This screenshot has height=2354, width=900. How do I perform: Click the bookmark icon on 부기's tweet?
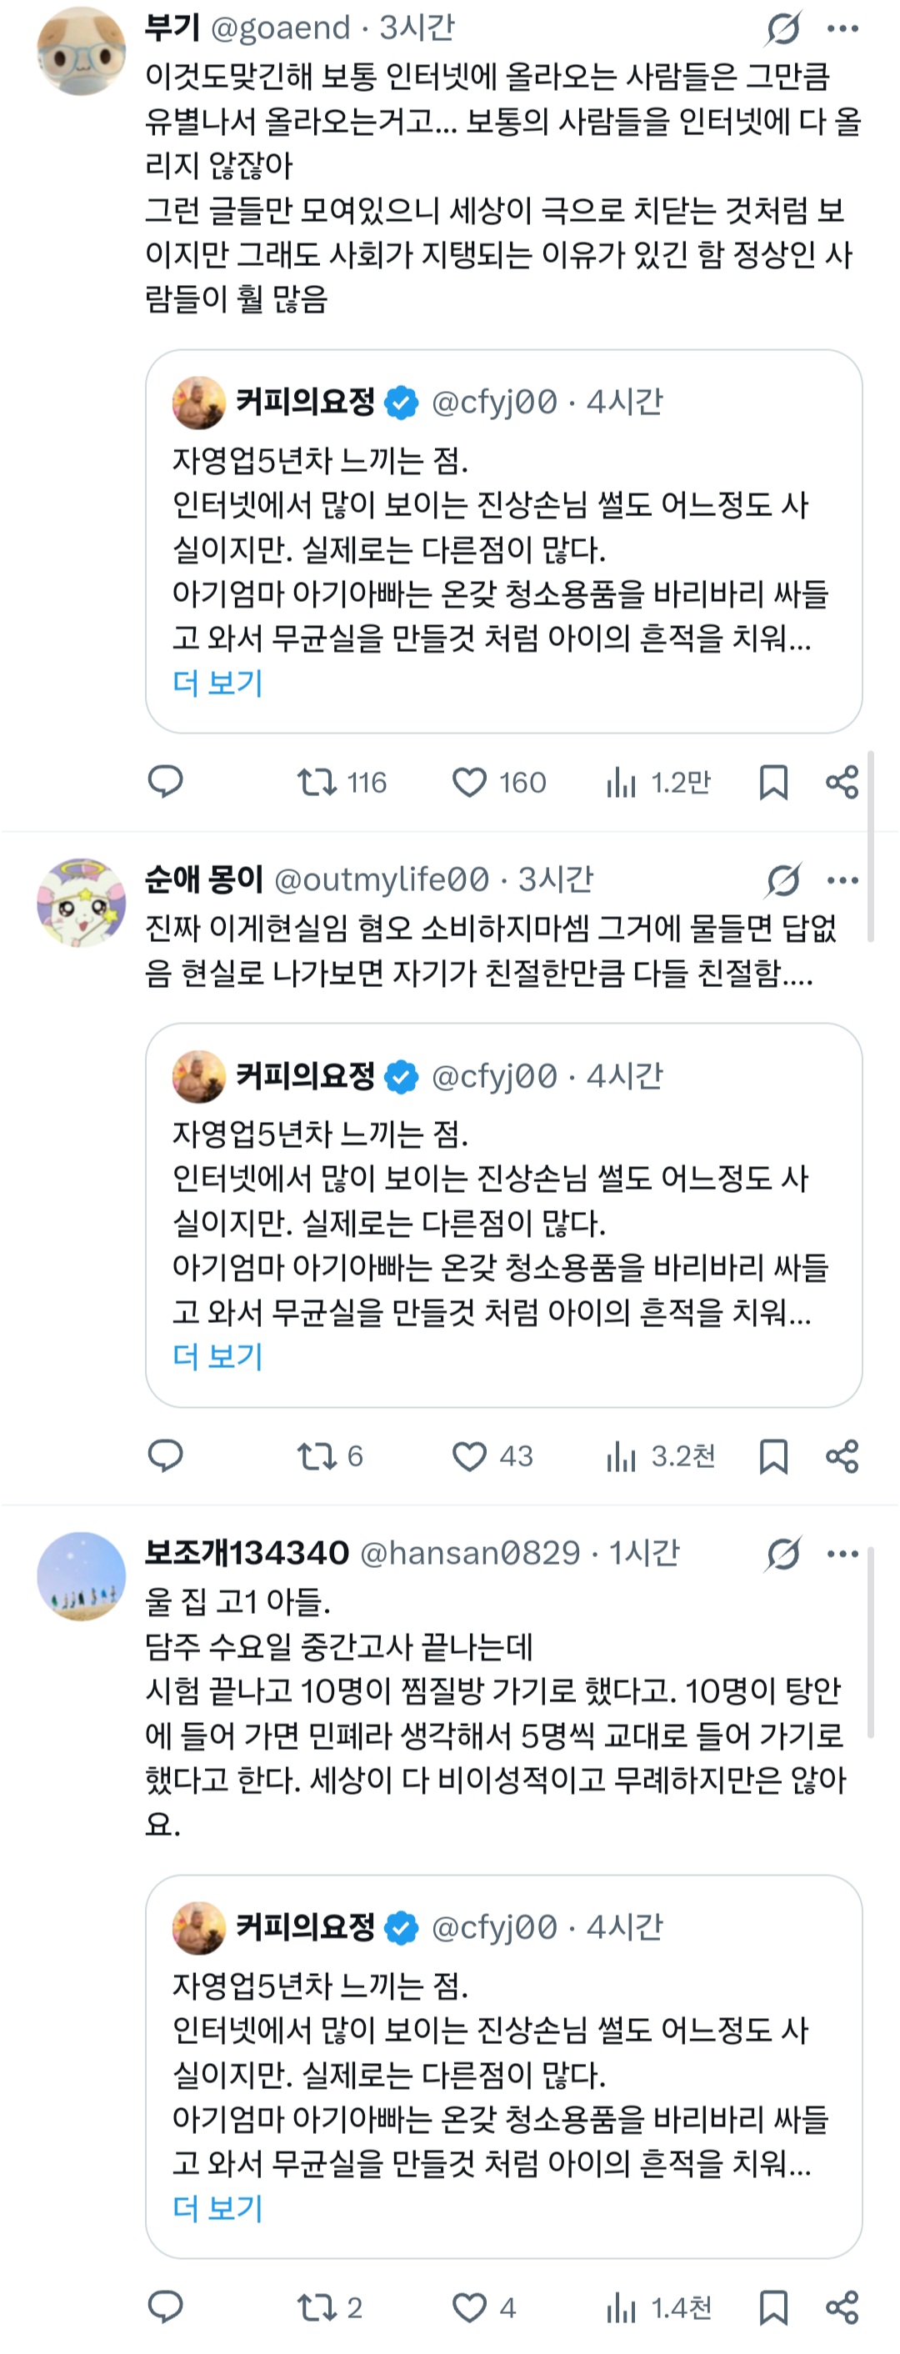point(775,782)
